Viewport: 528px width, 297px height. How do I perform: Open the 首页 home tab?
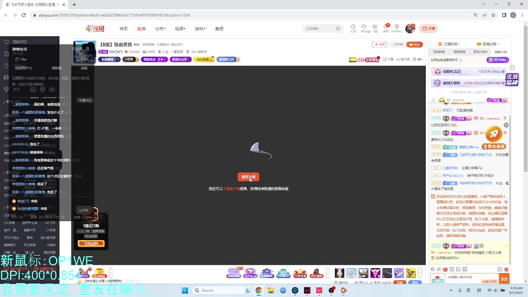(123, 29)
